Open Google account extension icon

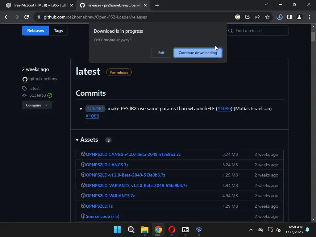238,17
